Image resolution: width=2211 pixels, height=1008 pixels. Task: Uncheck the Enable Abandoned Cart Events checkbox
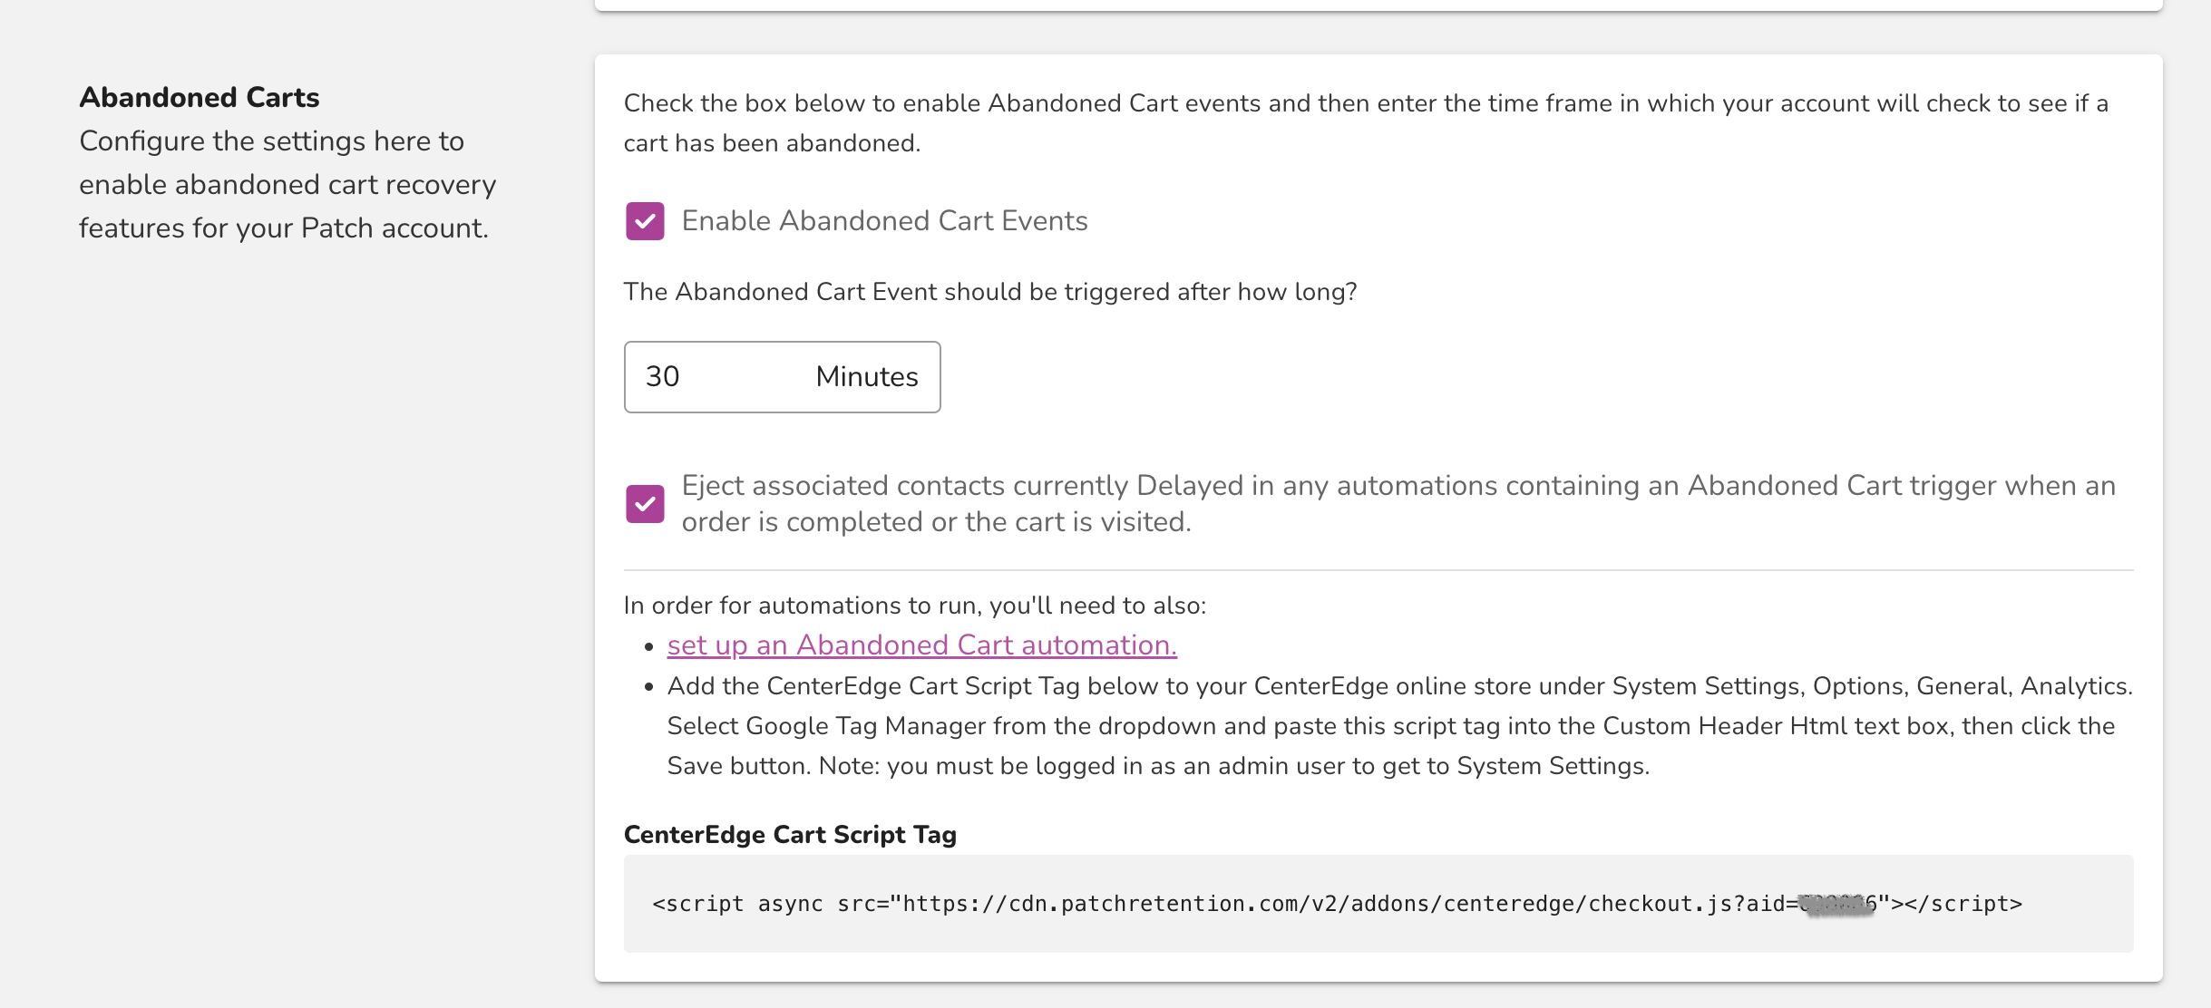(645, 221)
